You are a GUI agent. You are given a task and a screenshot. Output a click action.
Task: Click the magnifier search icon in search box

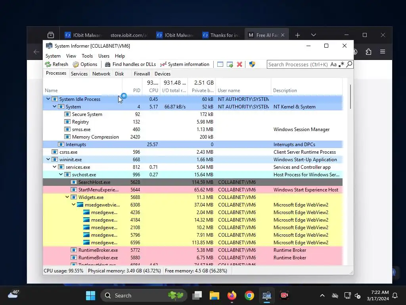[349, 64]
